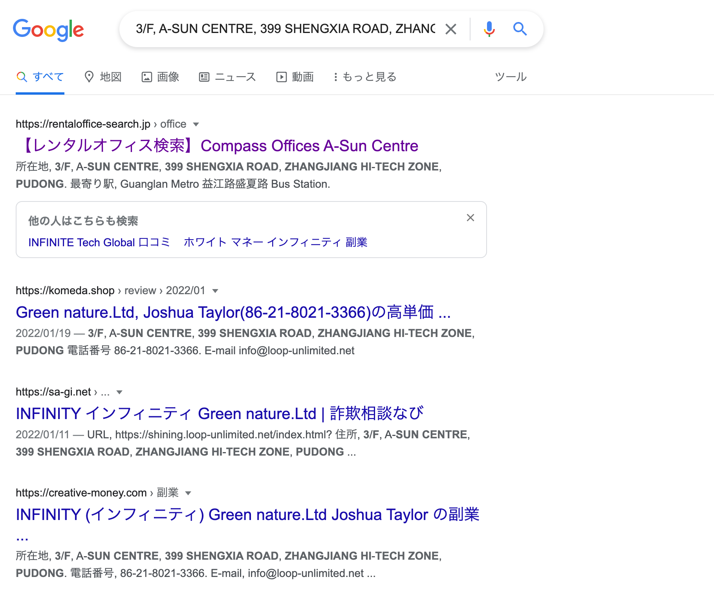
Task: Select the すべて tab
Action: 40,77
